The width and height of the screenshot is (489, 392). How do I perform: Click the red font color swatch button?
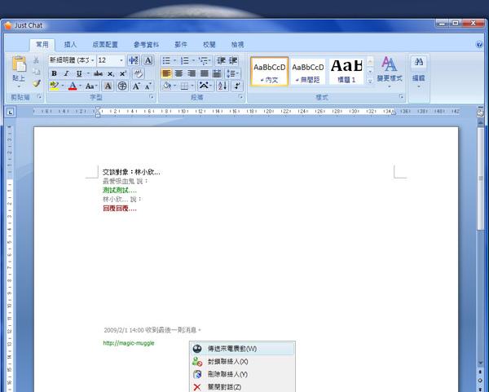coord(72,86)
